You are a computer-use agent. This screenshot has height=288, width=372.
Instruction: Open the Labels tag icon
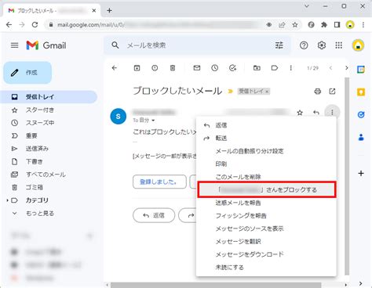[275, 68]
